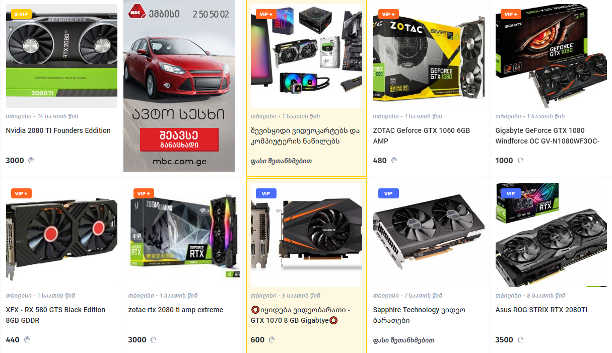Click the VIP+ badge on XFX RX 580 listing

[21, 193]
